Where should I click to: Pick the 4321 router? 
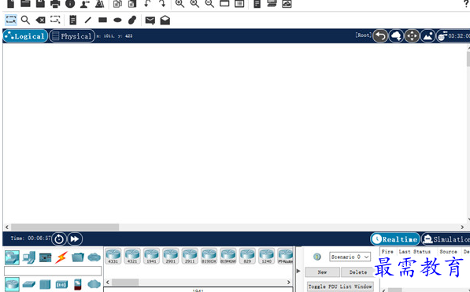(x=132, y=256)
